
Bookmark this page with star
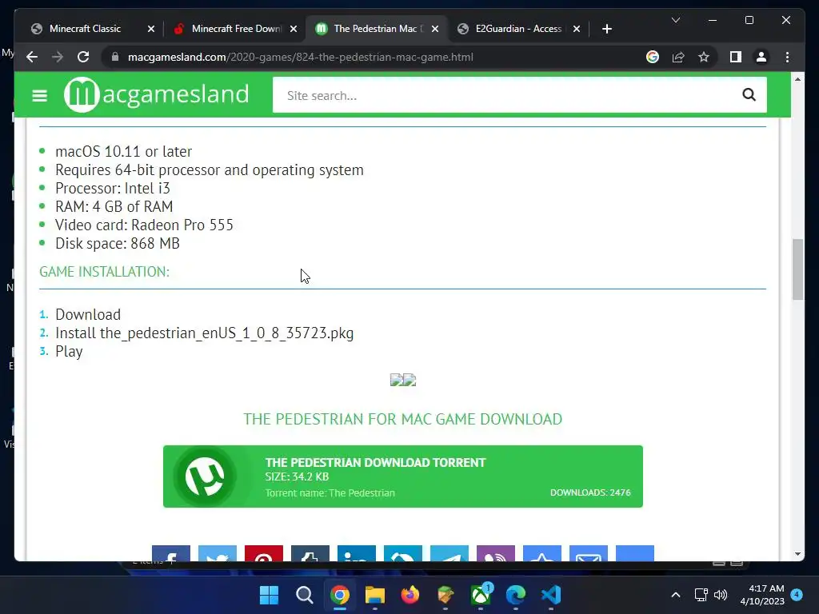704,57
